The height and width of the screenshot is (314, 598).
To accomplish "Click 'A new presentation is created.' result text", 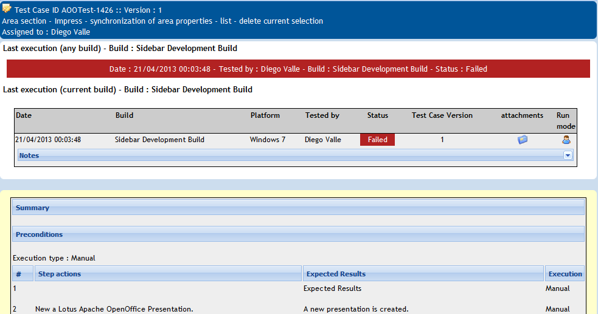I will [356, 309].
